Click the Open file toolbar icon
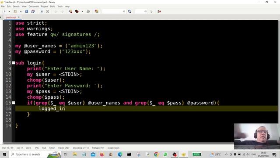280x158 pixels. 15,11
